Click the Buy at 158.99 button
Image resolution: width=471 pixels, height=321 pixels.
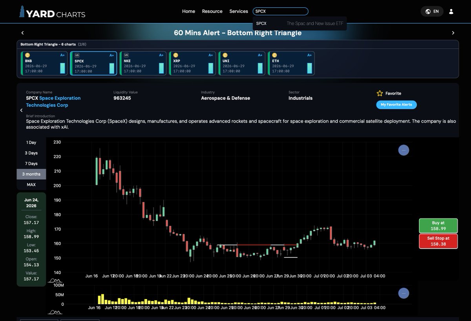click(x=438, y=226)
